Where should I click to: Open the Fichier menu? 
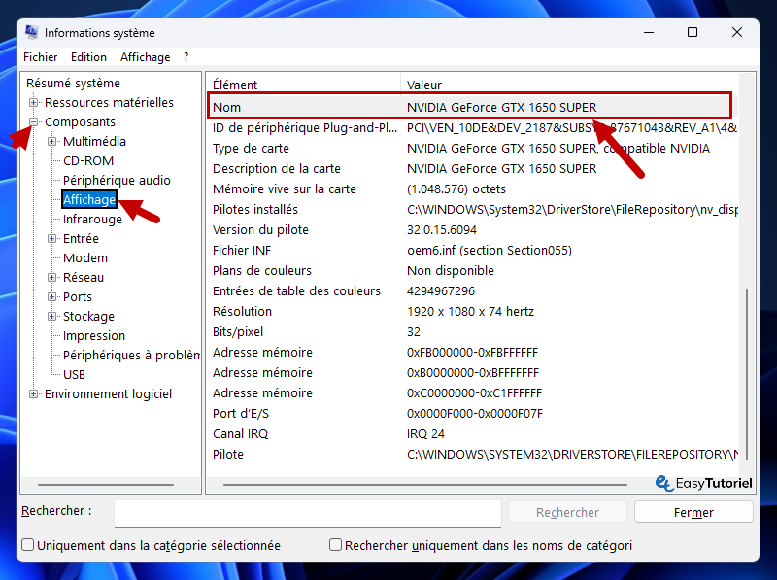click(x=40, y=57)
